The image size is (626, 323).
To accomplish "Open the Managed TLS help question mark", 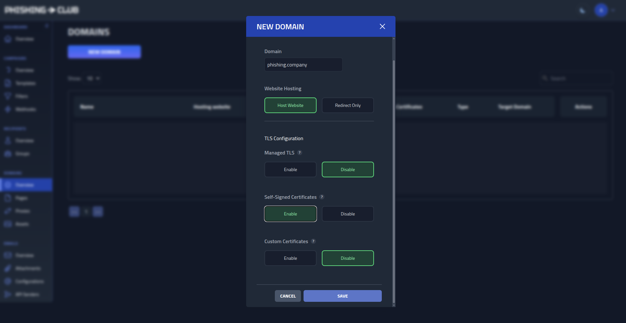I will pos(300,153).
